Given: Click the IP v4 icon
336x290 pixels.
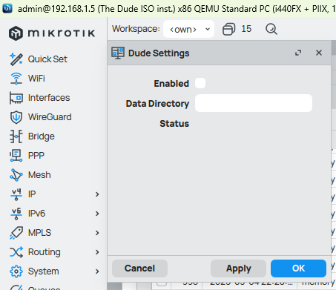Looking at the screenshot, I should tap(16, 194).
